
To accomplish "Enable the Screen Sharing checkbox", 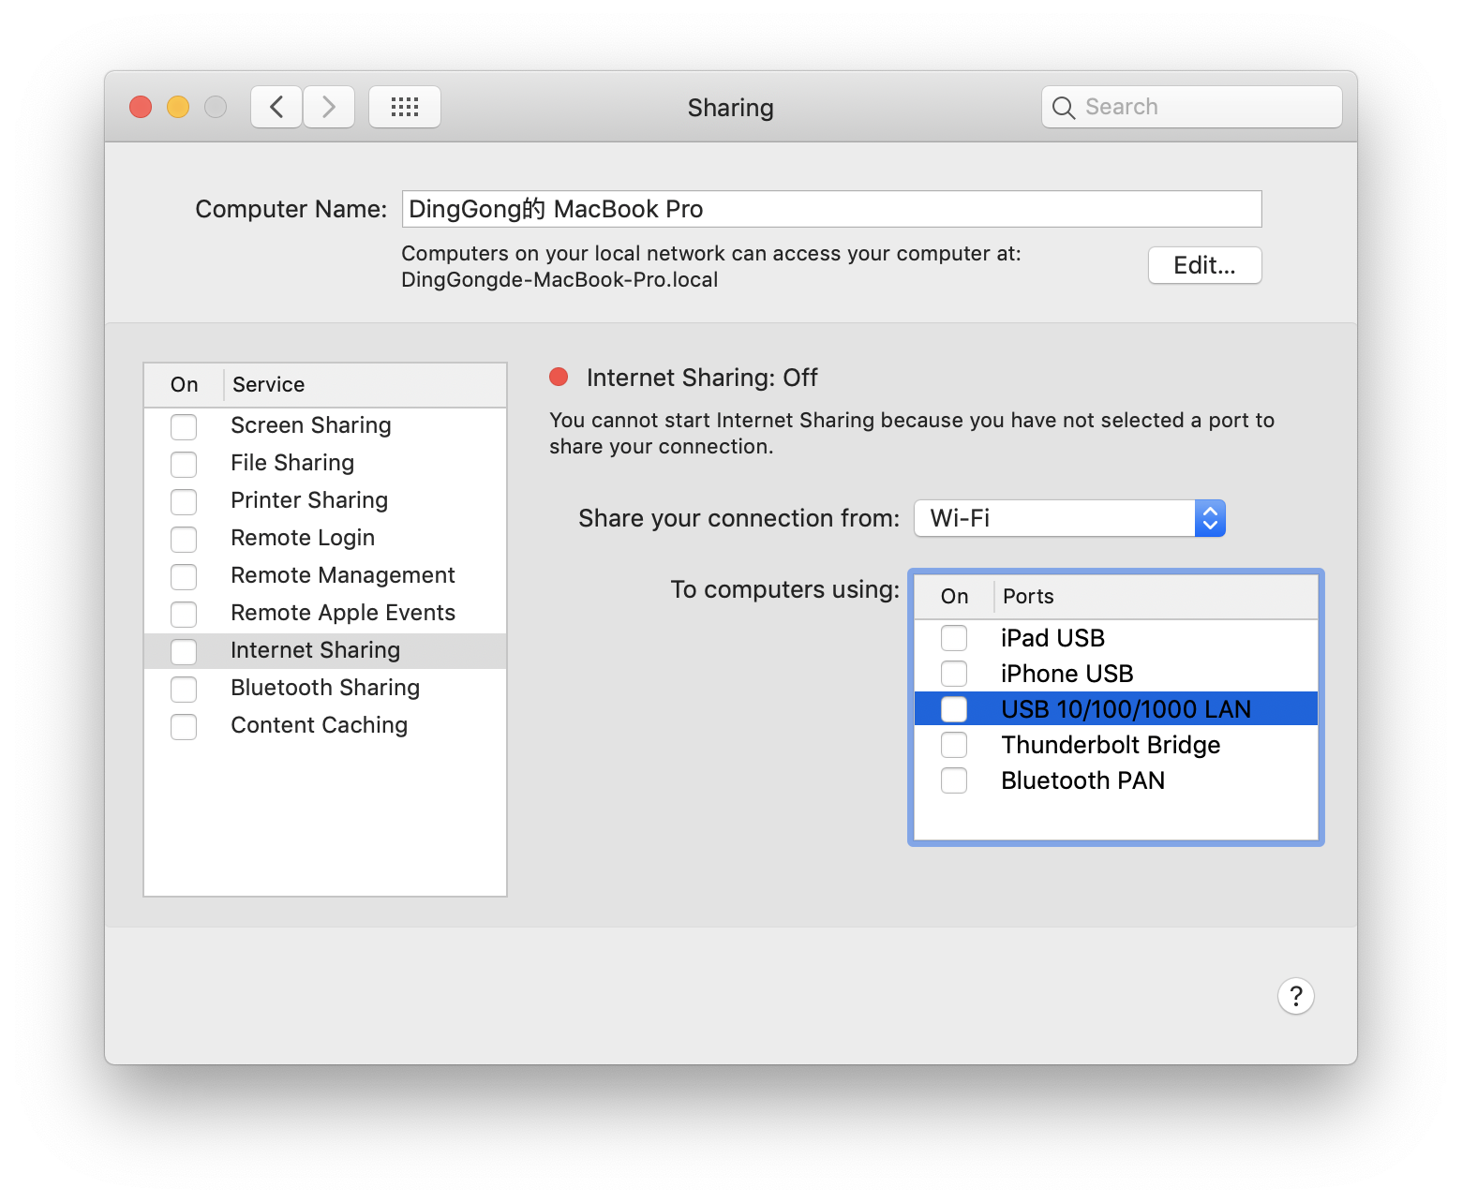I will pyautogui.click(x=184, y=426).
